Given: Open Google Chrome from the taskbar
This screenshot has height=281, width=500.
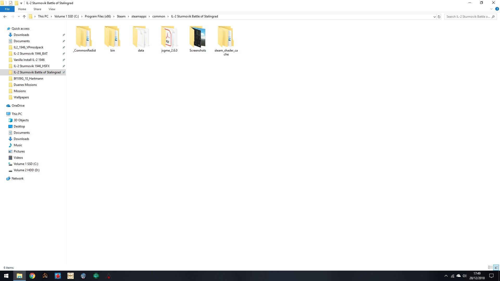Looking at the screenshot, I should tap(32, 276).
